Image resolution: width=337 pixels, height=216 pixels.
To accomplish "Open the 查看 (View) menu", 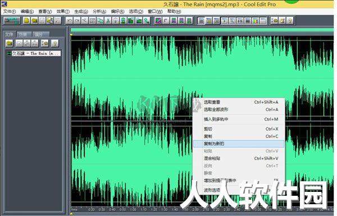I will 45,11.
